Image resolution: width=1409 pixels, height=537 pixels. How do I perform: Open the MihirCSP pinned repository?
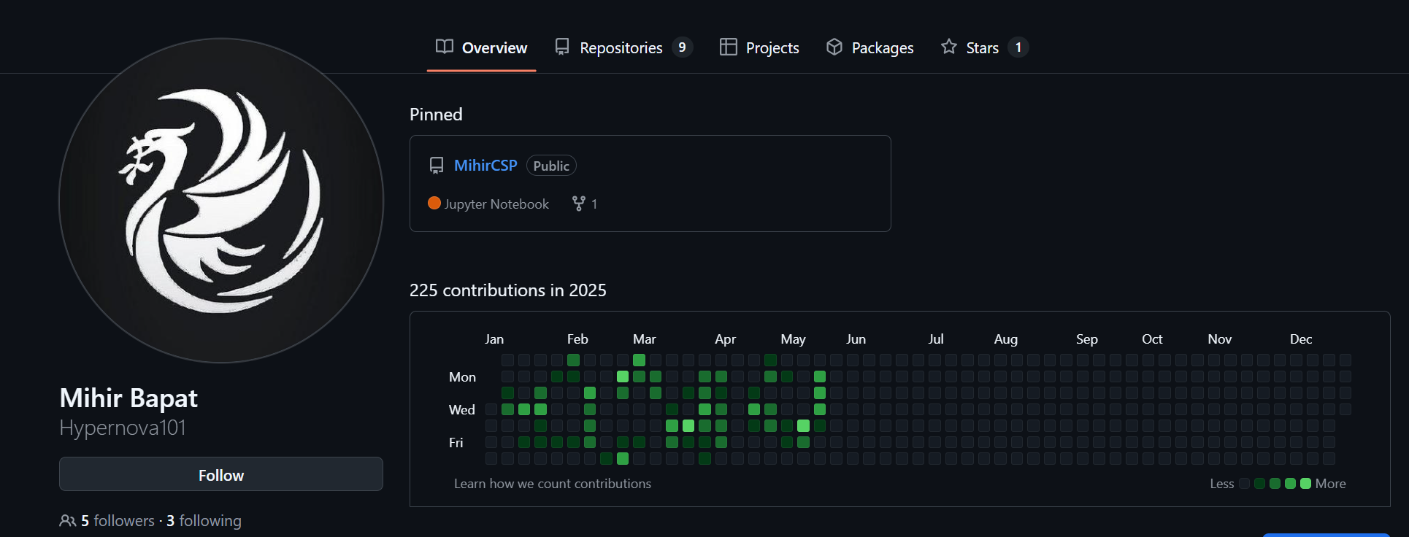[x=485, y=166]
